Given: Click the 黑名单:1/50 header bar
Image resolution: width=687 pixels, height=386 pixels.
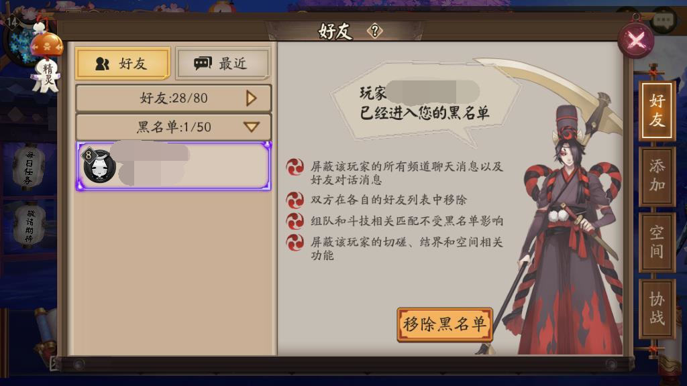Looking at the screenshot, I should click(174, 127).
